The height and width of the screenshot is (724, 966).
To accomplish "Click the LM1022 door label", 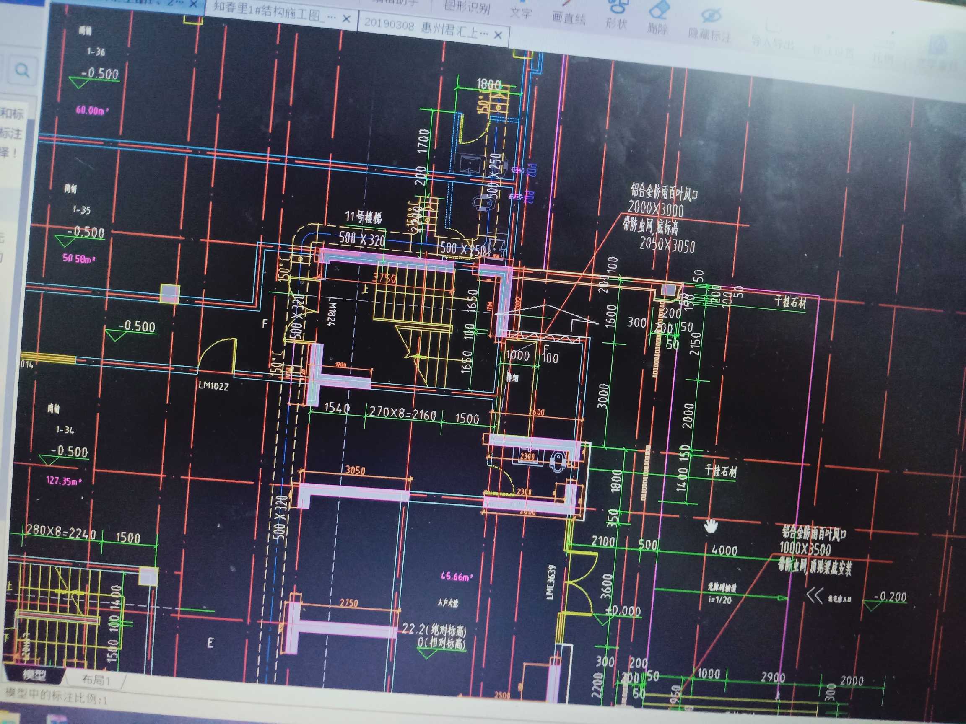I will (x=213, y=386).
